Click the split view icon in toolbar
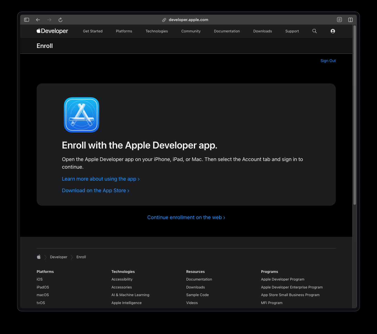377x334 pixels. point(350,20)
